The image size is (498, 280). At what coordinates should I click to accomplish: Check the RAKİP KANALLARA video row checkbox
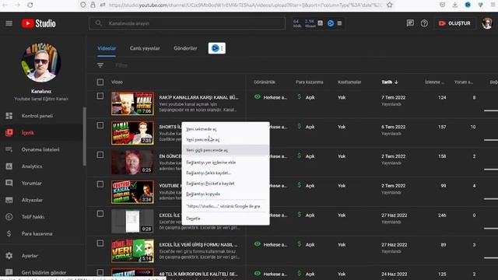[x=100, y=96]
